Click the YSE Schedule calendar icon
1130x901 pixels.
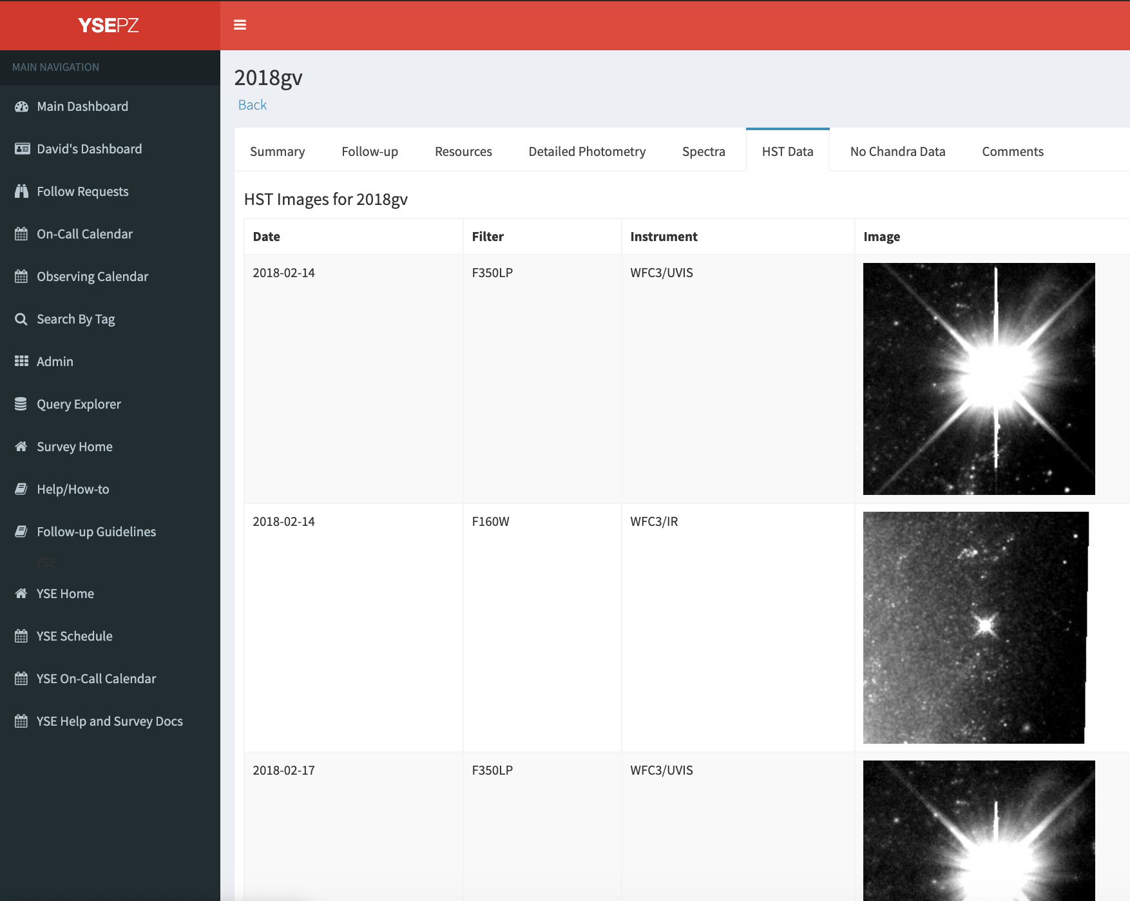coord(21,636)
